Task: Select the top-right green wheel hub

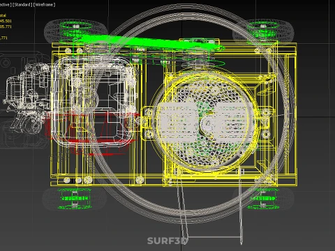Action: coord(263,30)
